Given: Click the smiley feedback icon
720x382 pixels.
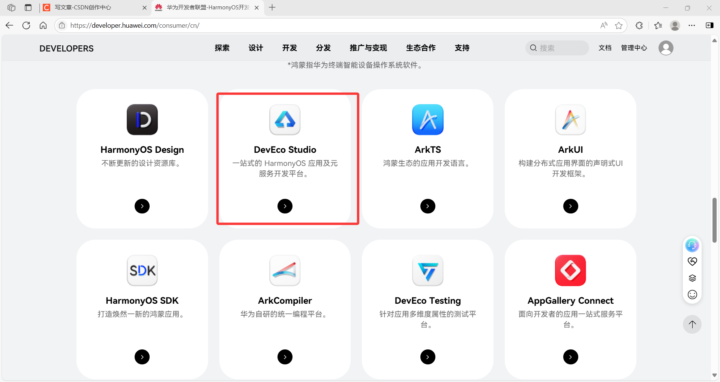Looking at the screenshot, I should [692, 295].
